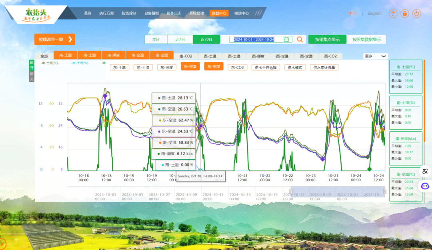Switch language to English
The image size is (432, 250).
pyautogui.click(x=375, y=14)
